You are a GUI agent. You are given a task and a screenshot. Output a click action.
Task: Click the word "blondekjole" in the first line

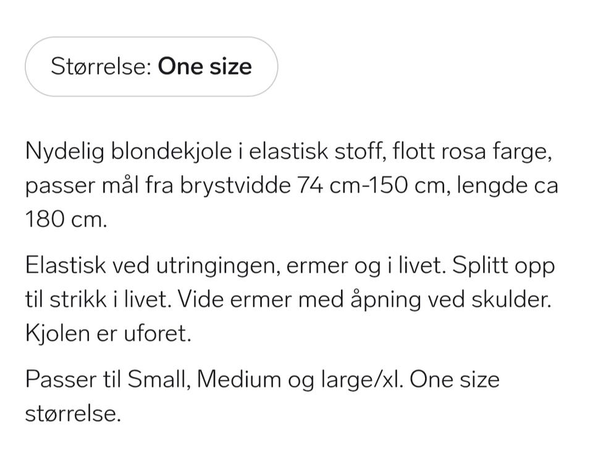click(x=171, y=151)
